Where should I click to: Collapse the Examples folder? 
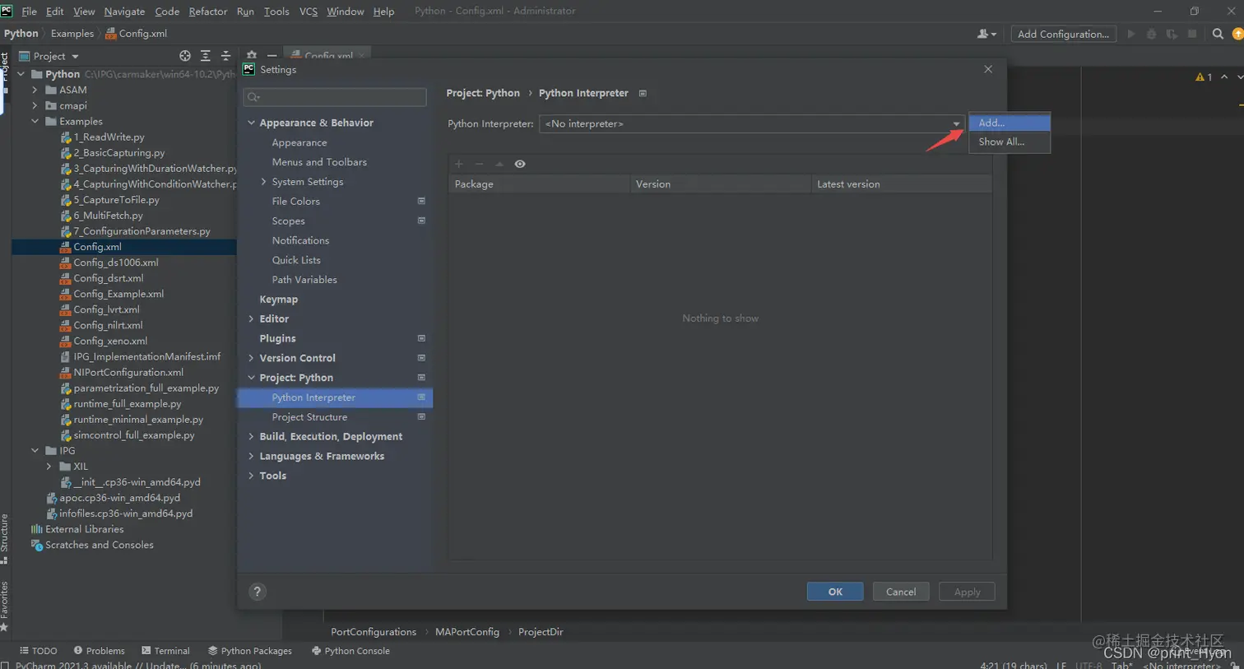35,122
